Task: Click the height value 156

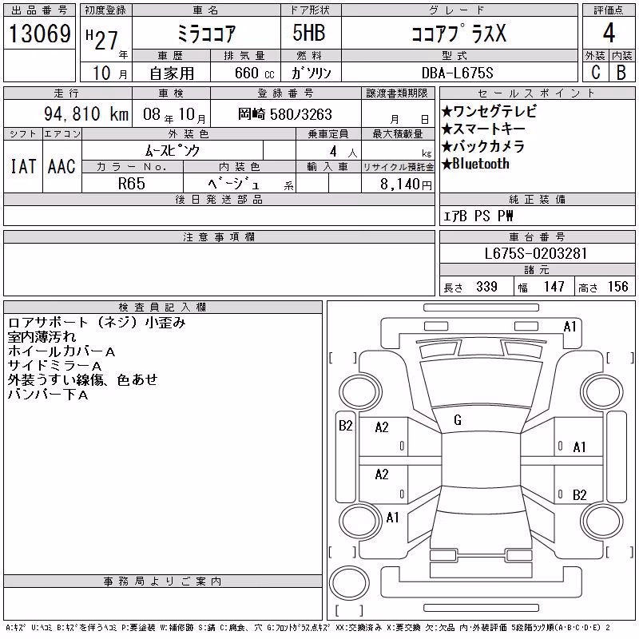Action: (x=617, y=287)
